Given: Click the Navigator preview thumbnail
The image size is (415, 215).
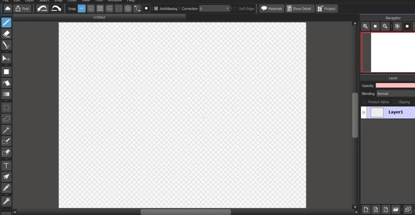Looking at the screenshot, I should click(388, 52).
